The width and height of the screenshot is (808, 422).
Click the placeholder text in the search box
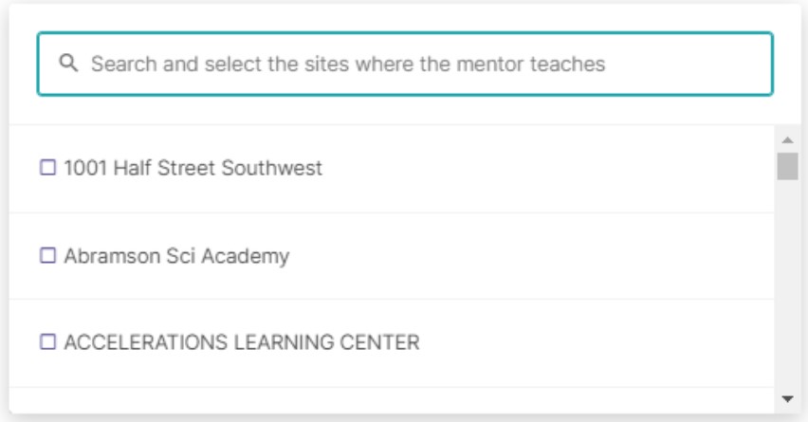tap(348, 64)
